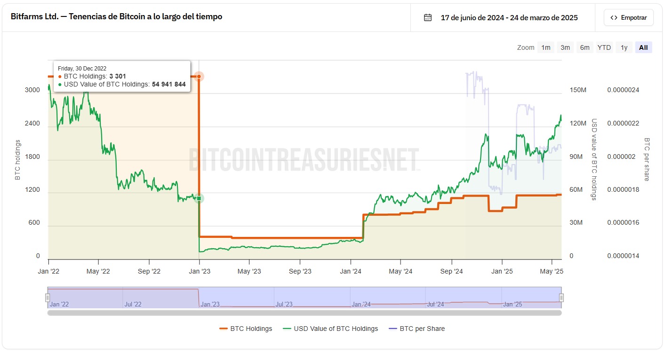Set zoom to YTD
The image size is (665, 353).
click(604, 47)
